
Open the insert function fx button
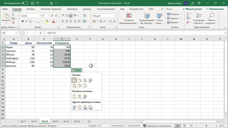tap(41, 33)
